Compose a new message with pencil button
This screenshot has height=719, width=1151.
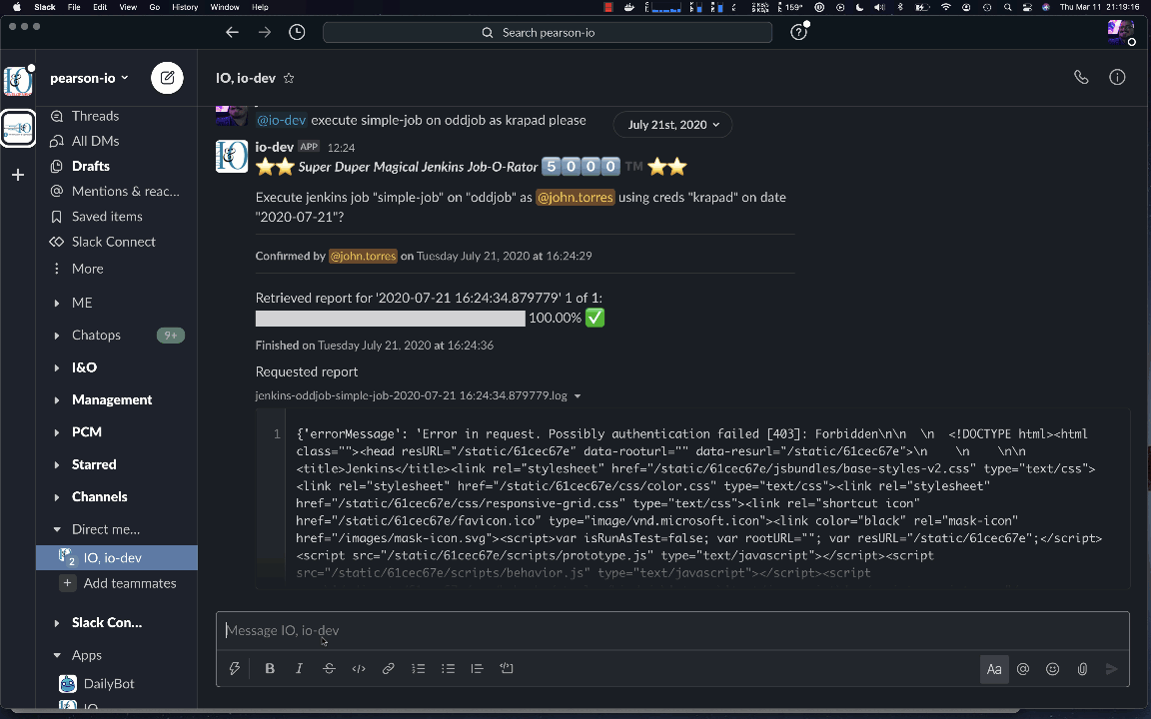pos(168,78)
